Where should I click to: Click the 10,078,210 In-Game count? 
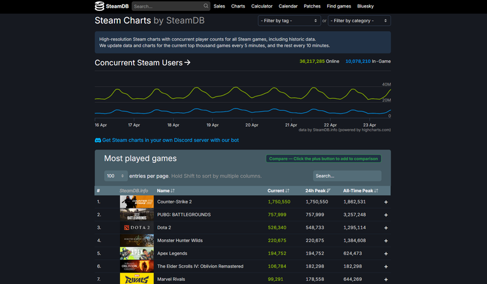368,61
